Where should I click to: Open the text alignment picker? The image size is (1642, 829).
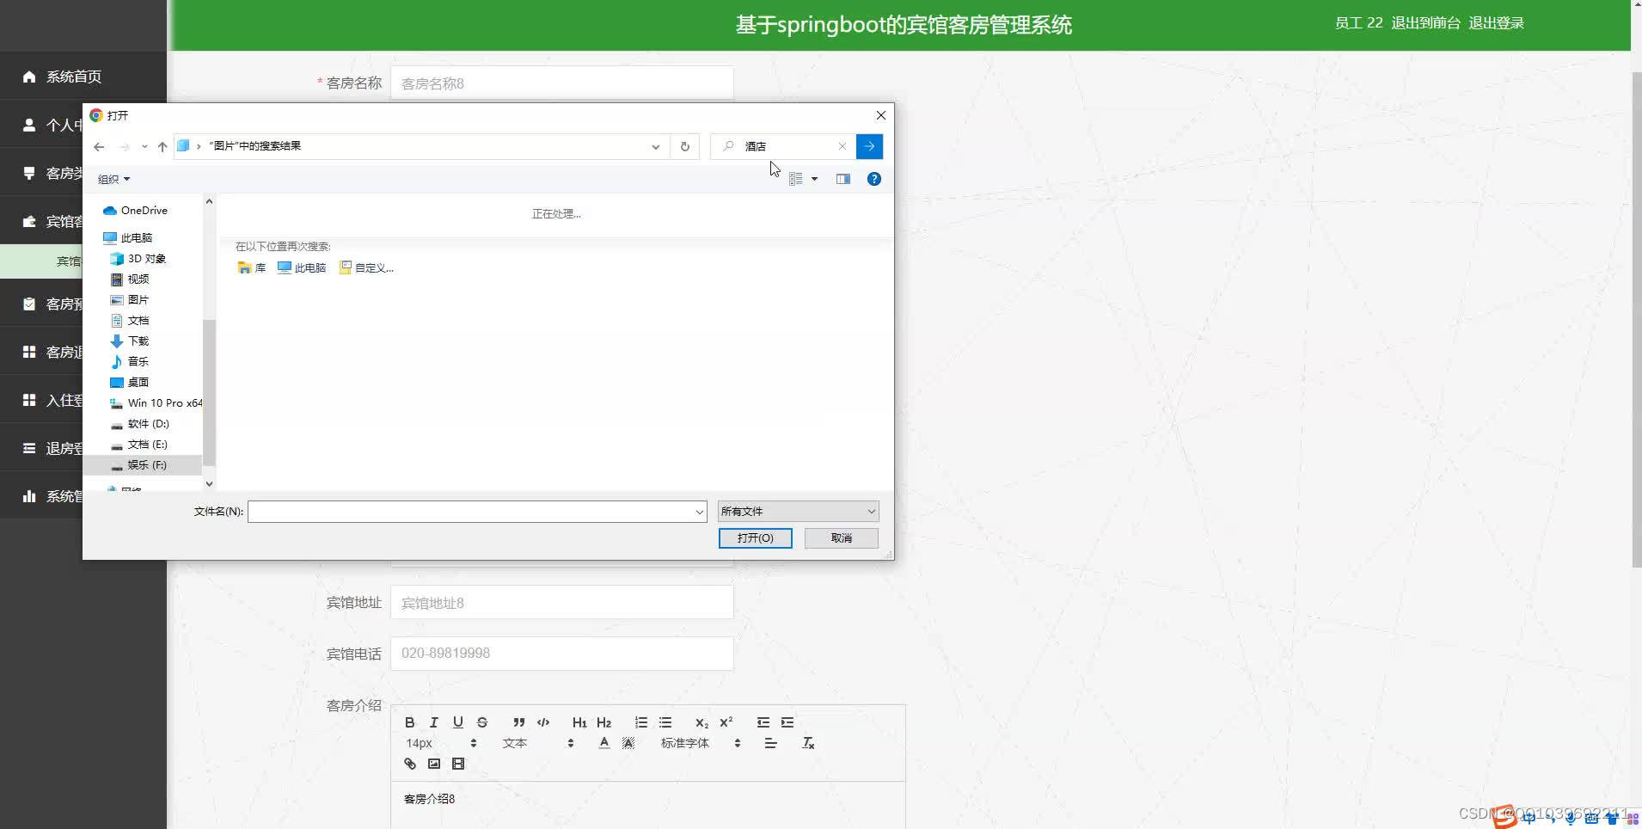click(770, 743)
